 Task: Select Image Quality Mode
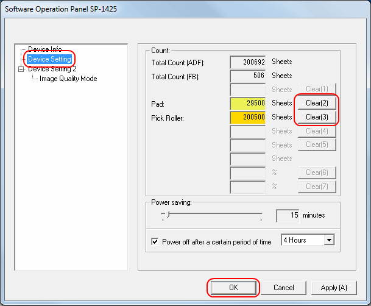68,79
